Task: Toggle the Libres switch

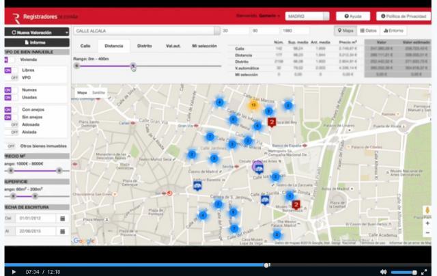Action: [11, 70]
